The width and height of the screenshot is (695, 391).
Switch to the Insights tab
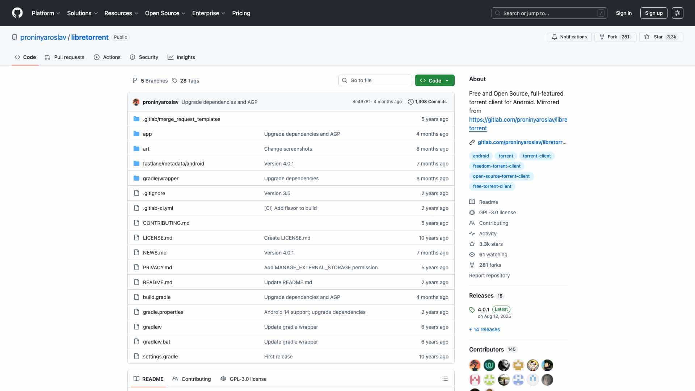(181, 57)
